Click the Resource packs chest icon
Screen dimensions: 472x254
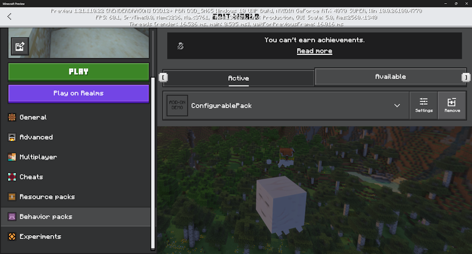coord(12,196)
